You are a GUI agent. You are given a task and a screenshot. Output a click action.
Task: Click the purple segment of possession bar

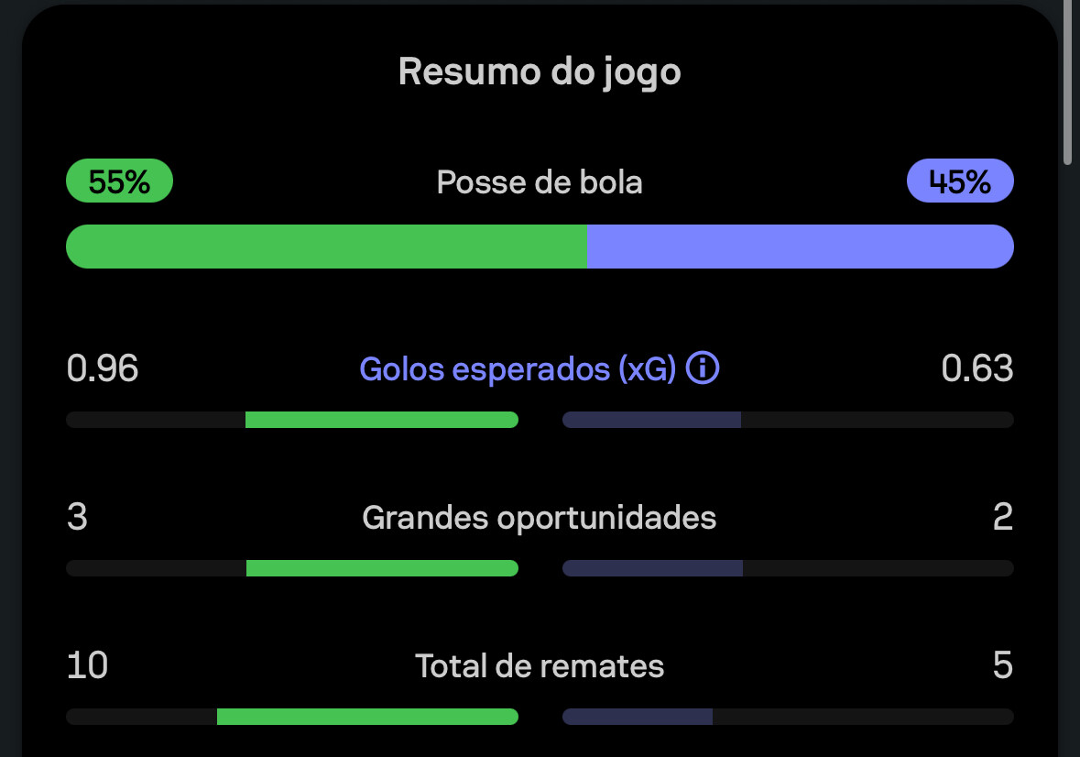click(x=800, y=247)
